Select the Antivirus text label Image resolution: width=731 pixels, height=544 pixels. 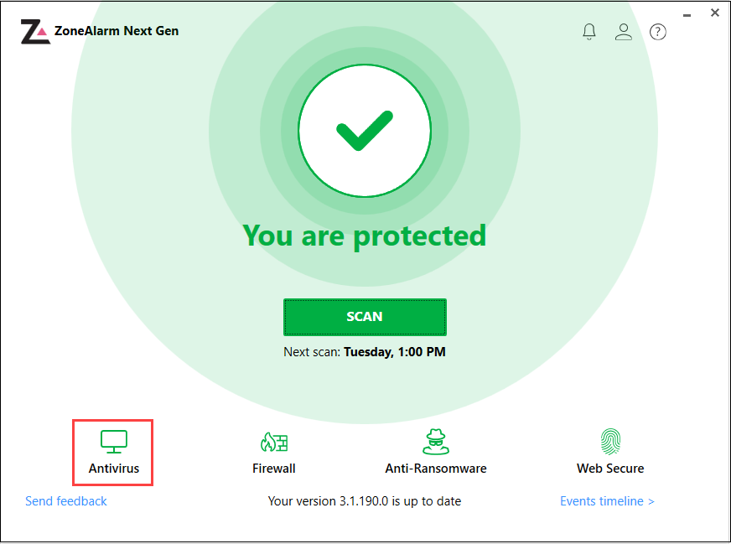pos(113,469)
